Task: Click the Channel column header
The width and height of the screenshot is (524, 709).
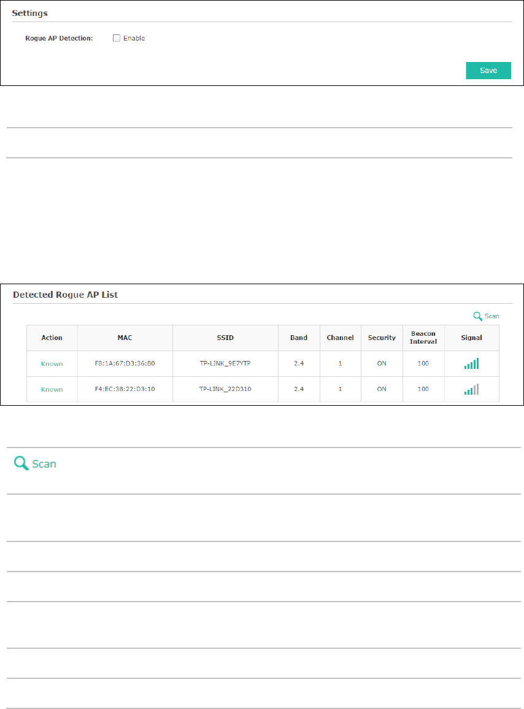Action: (x=341, y=338)
